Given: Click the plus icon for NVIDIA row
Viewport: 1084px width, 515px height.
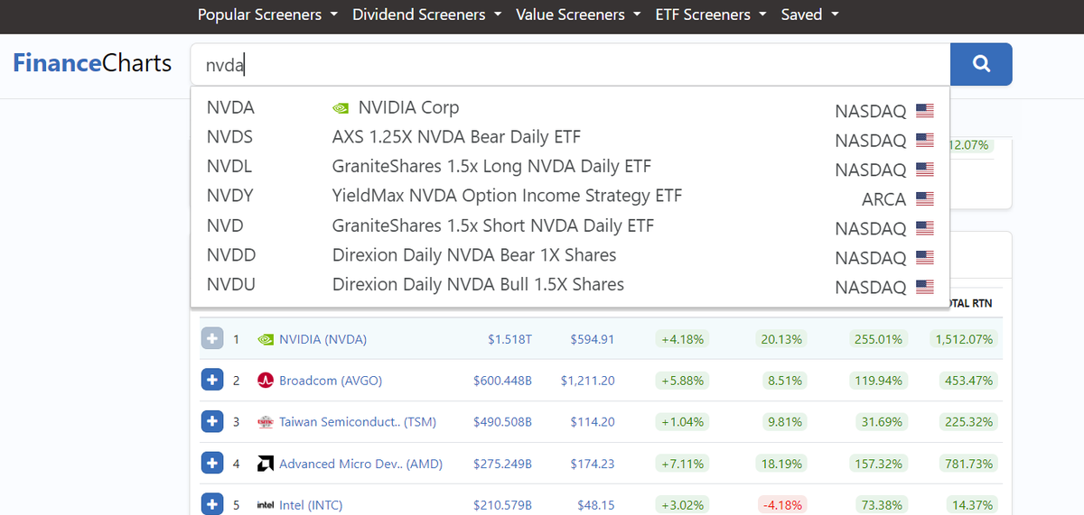Looking at the screenshot, I should [212, 339].
